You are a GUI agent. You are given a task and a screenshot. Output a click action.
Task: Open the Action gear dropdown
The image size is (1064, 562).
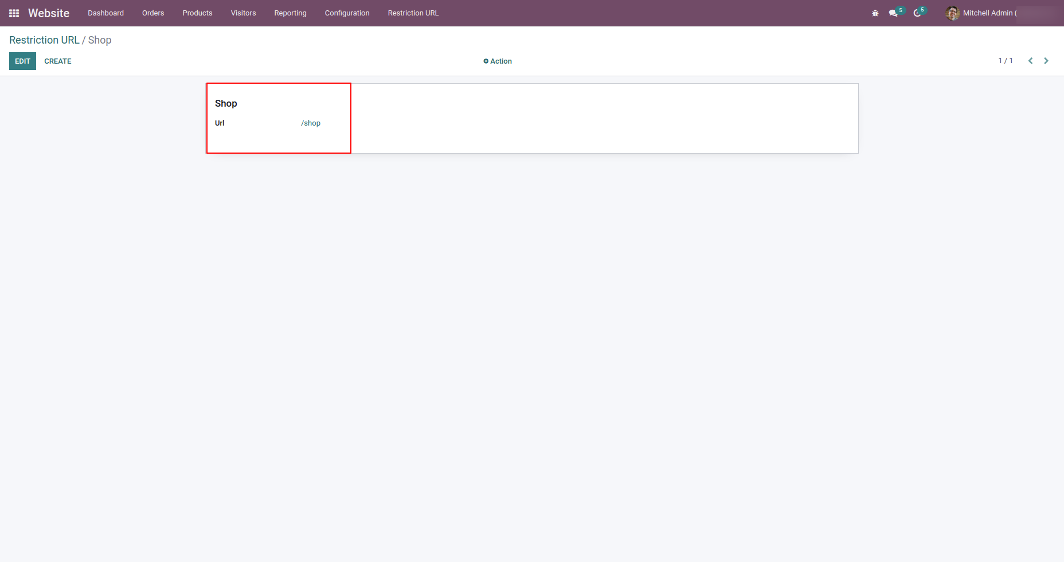coord(498,61)
